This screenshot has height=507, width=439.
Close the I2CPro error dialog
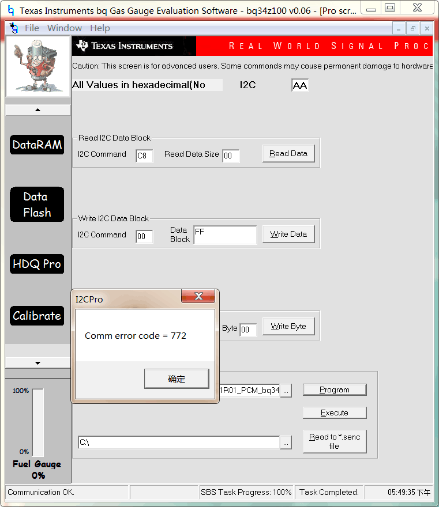tap(198, 296)
